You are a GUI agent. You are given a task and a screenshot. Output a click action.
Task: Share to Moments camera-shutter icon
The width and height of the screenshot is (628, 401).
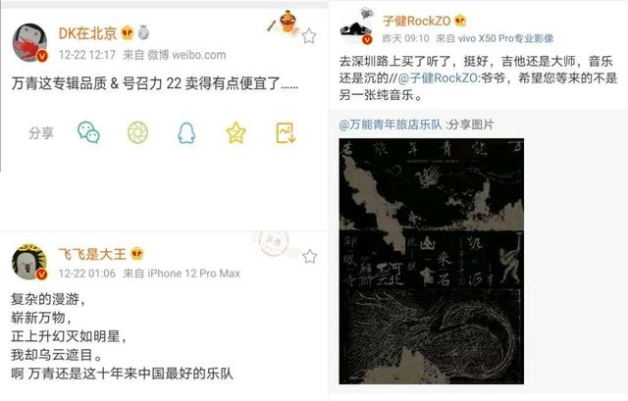tap(137, 132)
